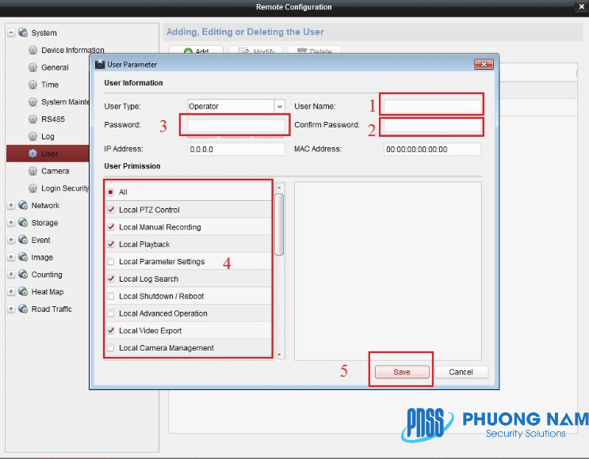Viewport: 589px width, 459px height.
Task: Click the Network globe icon in sidebar
Action: click(23, 206)
